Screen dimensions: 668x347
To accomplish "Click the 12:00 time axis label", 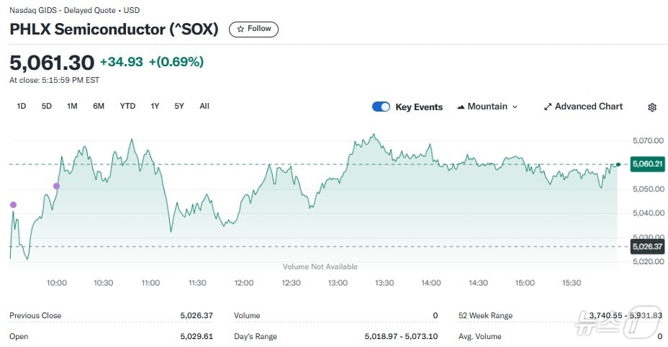I will [244, 283].
